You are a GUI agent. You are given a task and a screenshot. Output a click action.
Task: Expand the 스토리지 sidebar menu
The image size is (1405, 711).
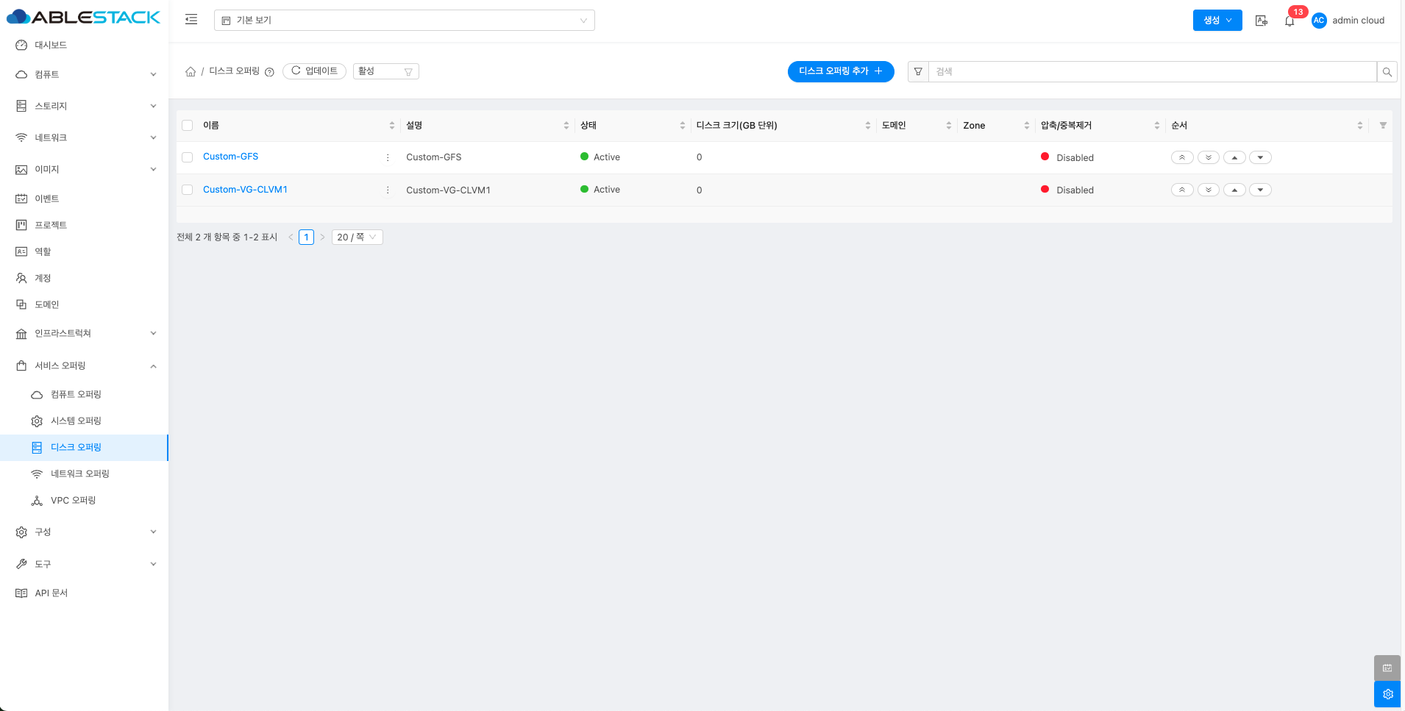pyautogui.click(x=85, y=106)
